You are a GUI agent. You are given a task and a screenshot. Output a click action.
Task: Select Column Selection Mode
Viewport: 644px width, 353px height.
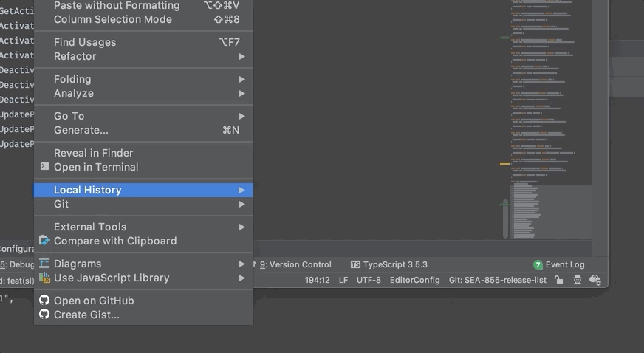(143, 19)
